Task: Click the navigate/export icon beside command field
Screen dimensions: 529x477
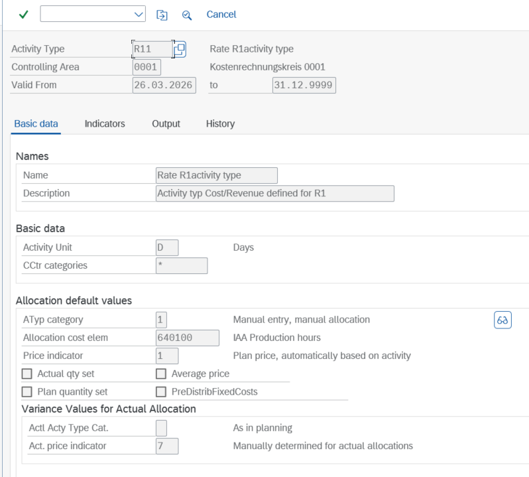Action: (x=162, y=15)
